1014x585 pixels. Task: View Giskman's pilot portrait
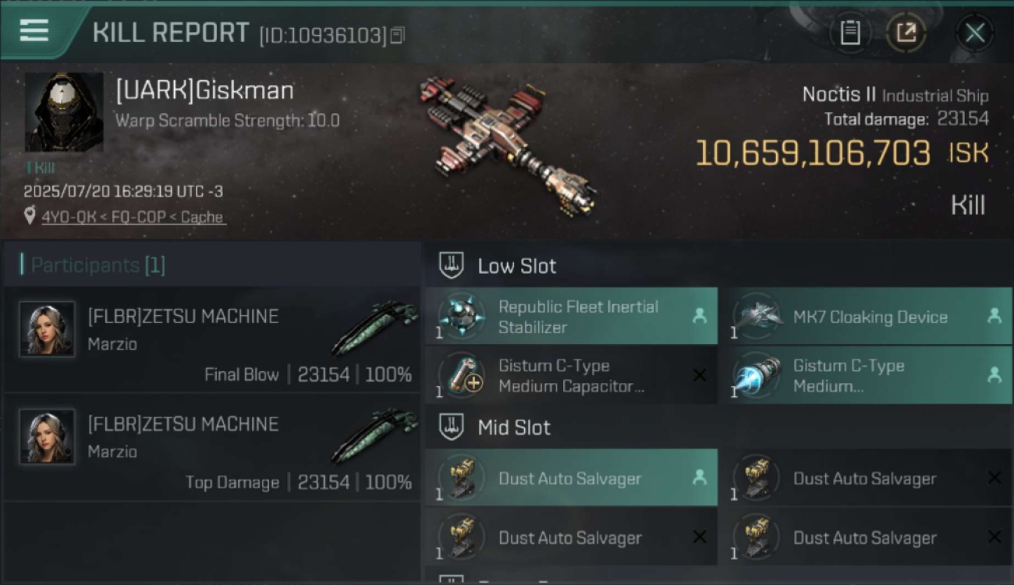64,112
